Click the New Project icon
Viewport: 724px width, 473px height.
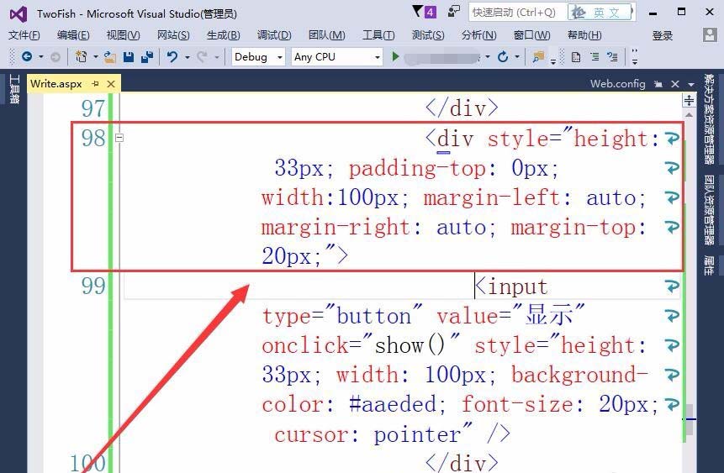tap(82, 57)
